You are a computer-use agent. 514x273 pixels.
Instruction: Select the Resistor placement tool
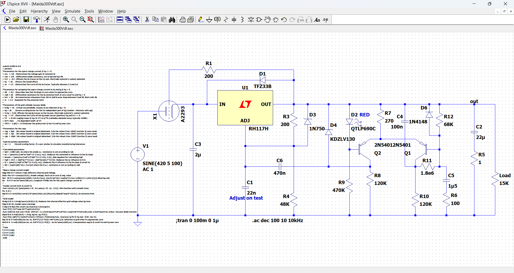pyautogui.click(x=226, y=20)
